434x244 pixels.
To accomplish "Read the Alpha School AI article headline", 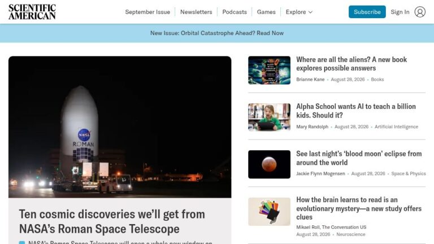I will click(x=355, y=111).
